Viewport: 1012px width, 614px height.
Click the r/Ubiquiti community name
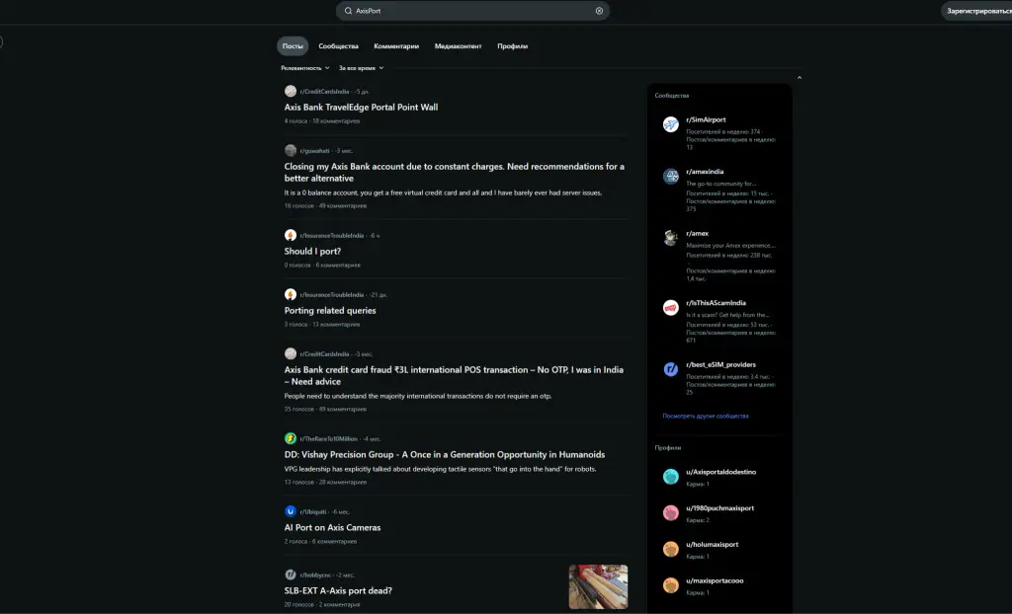tap(313, 512)
